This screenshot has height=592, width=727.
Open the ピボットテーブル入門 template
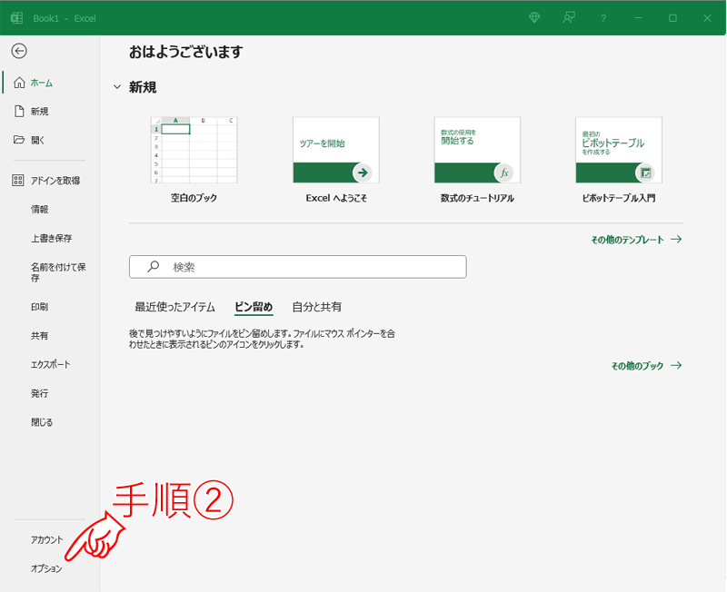point(619,150)
